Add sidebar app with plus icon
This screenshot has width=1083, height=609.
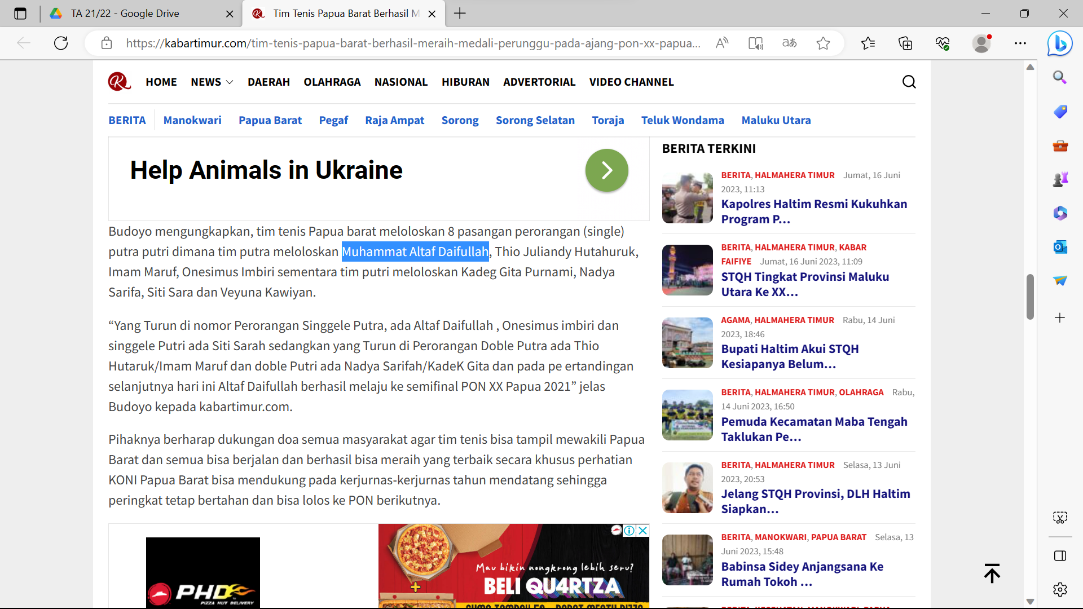pyautogui.click(x=1060, y=318)
